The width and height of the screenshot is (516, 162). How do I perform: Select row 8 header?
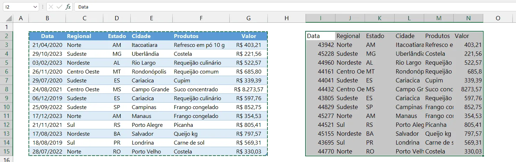tap(6, 89)
